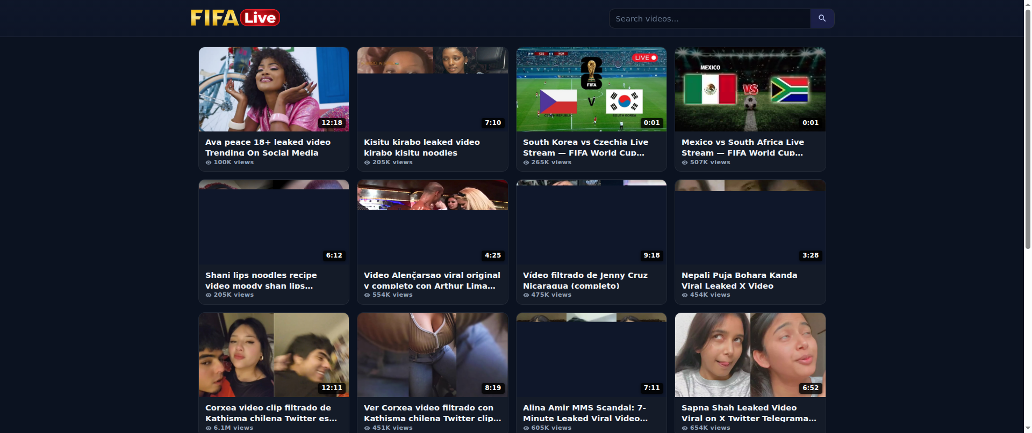Open the Alina Amir MMS Scandal thumbnail
This screenshot has width=1032, height=433.
pos(591,355)
